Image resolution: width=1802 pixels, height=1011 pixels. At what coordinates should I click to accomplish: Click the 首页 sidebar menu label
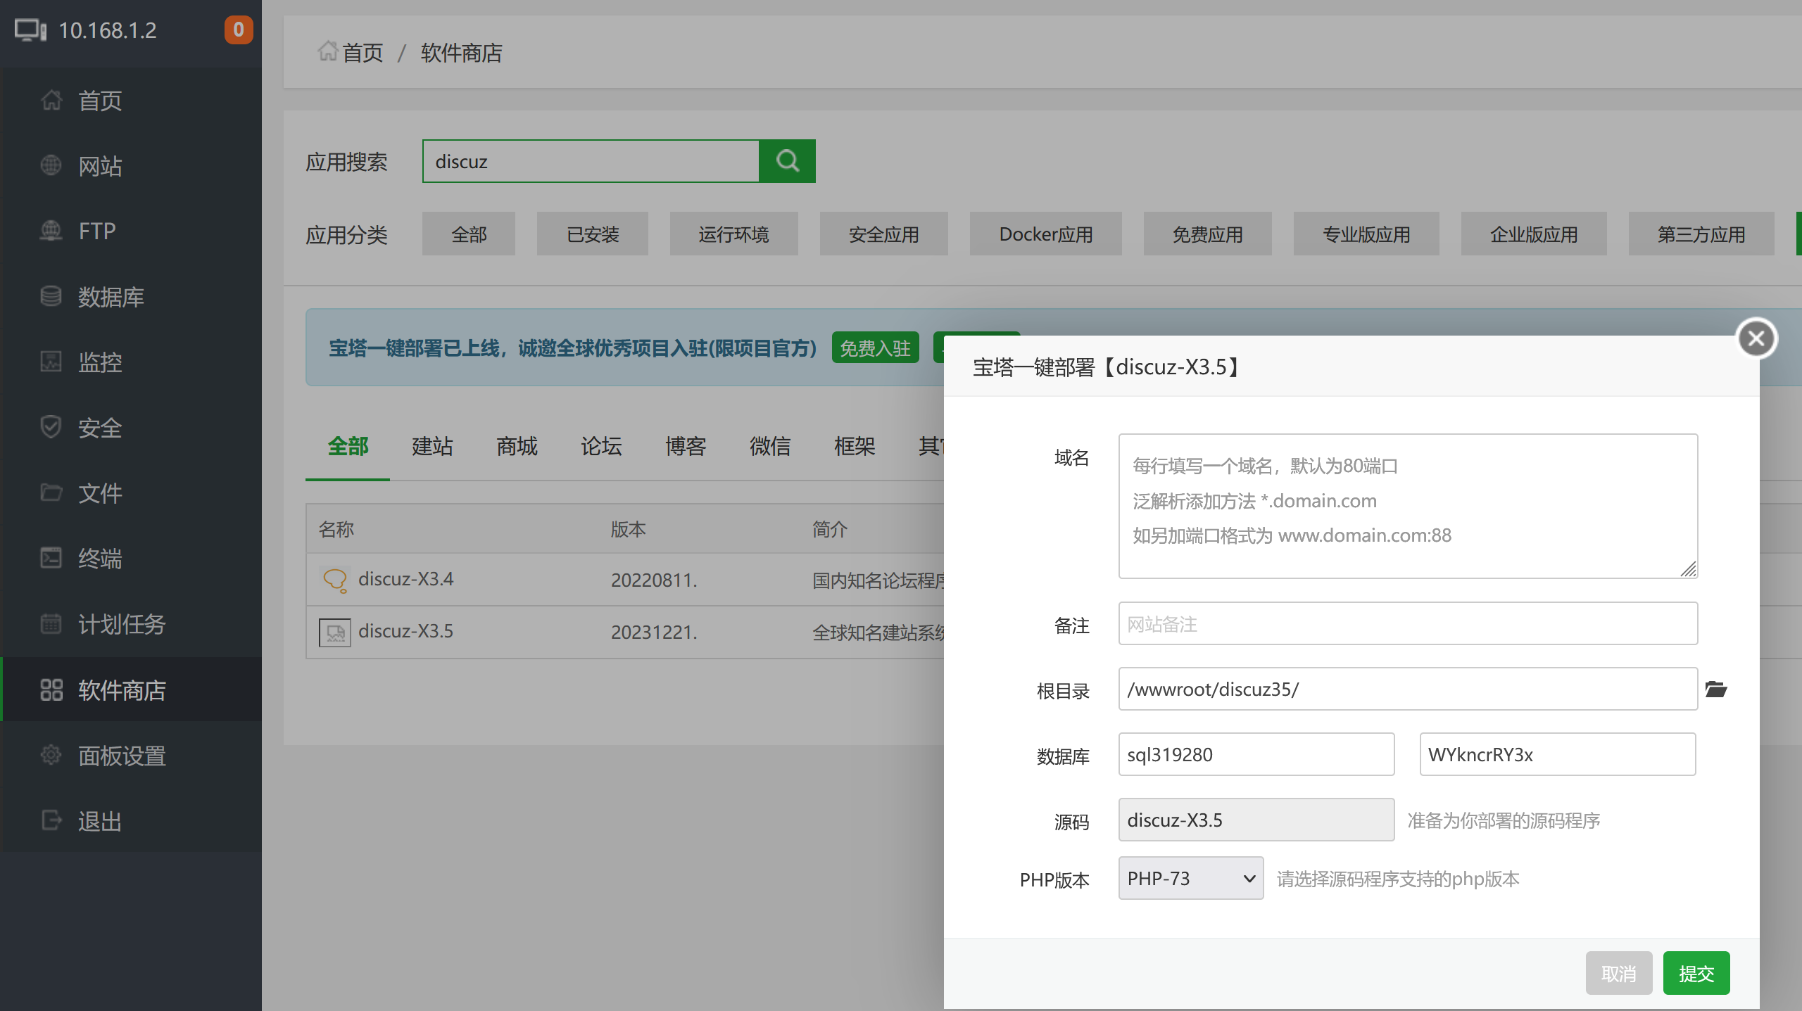tap(100, 101)
